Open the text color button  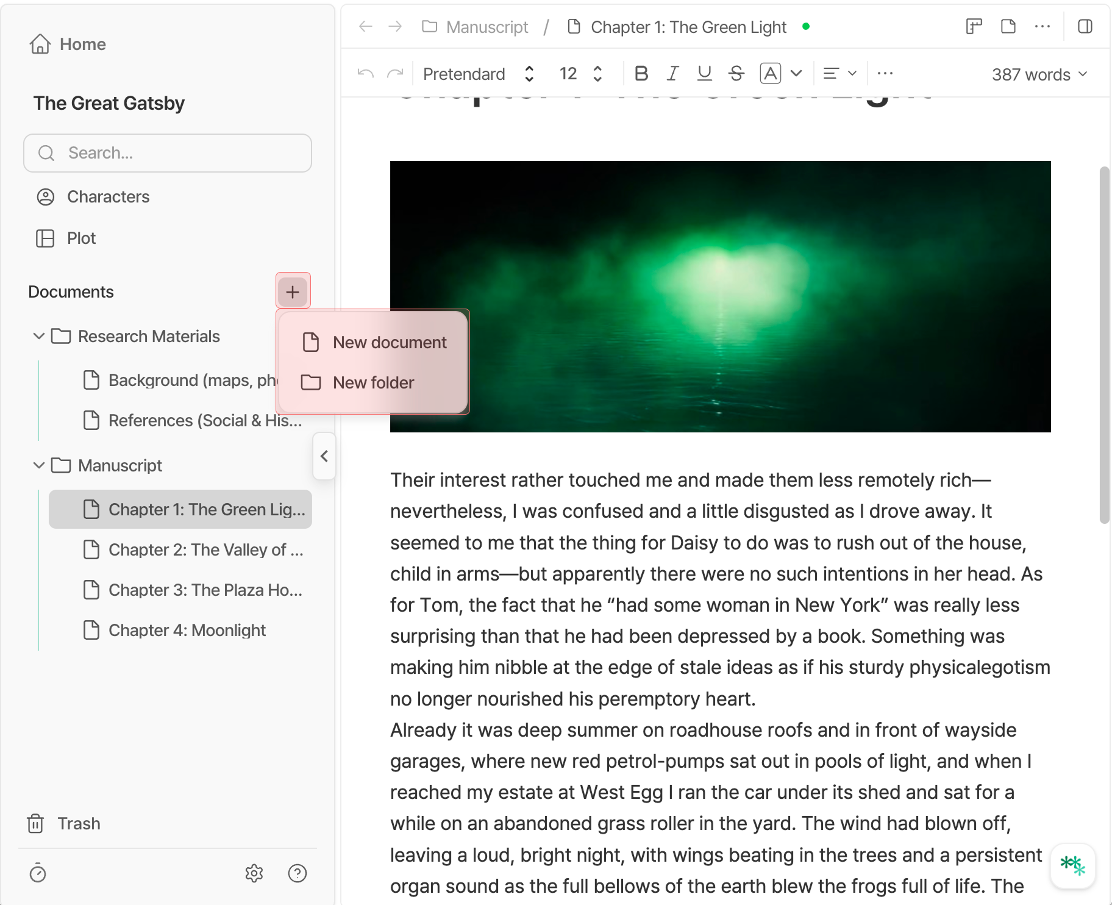pyautogui.click(x=771, y=74)
